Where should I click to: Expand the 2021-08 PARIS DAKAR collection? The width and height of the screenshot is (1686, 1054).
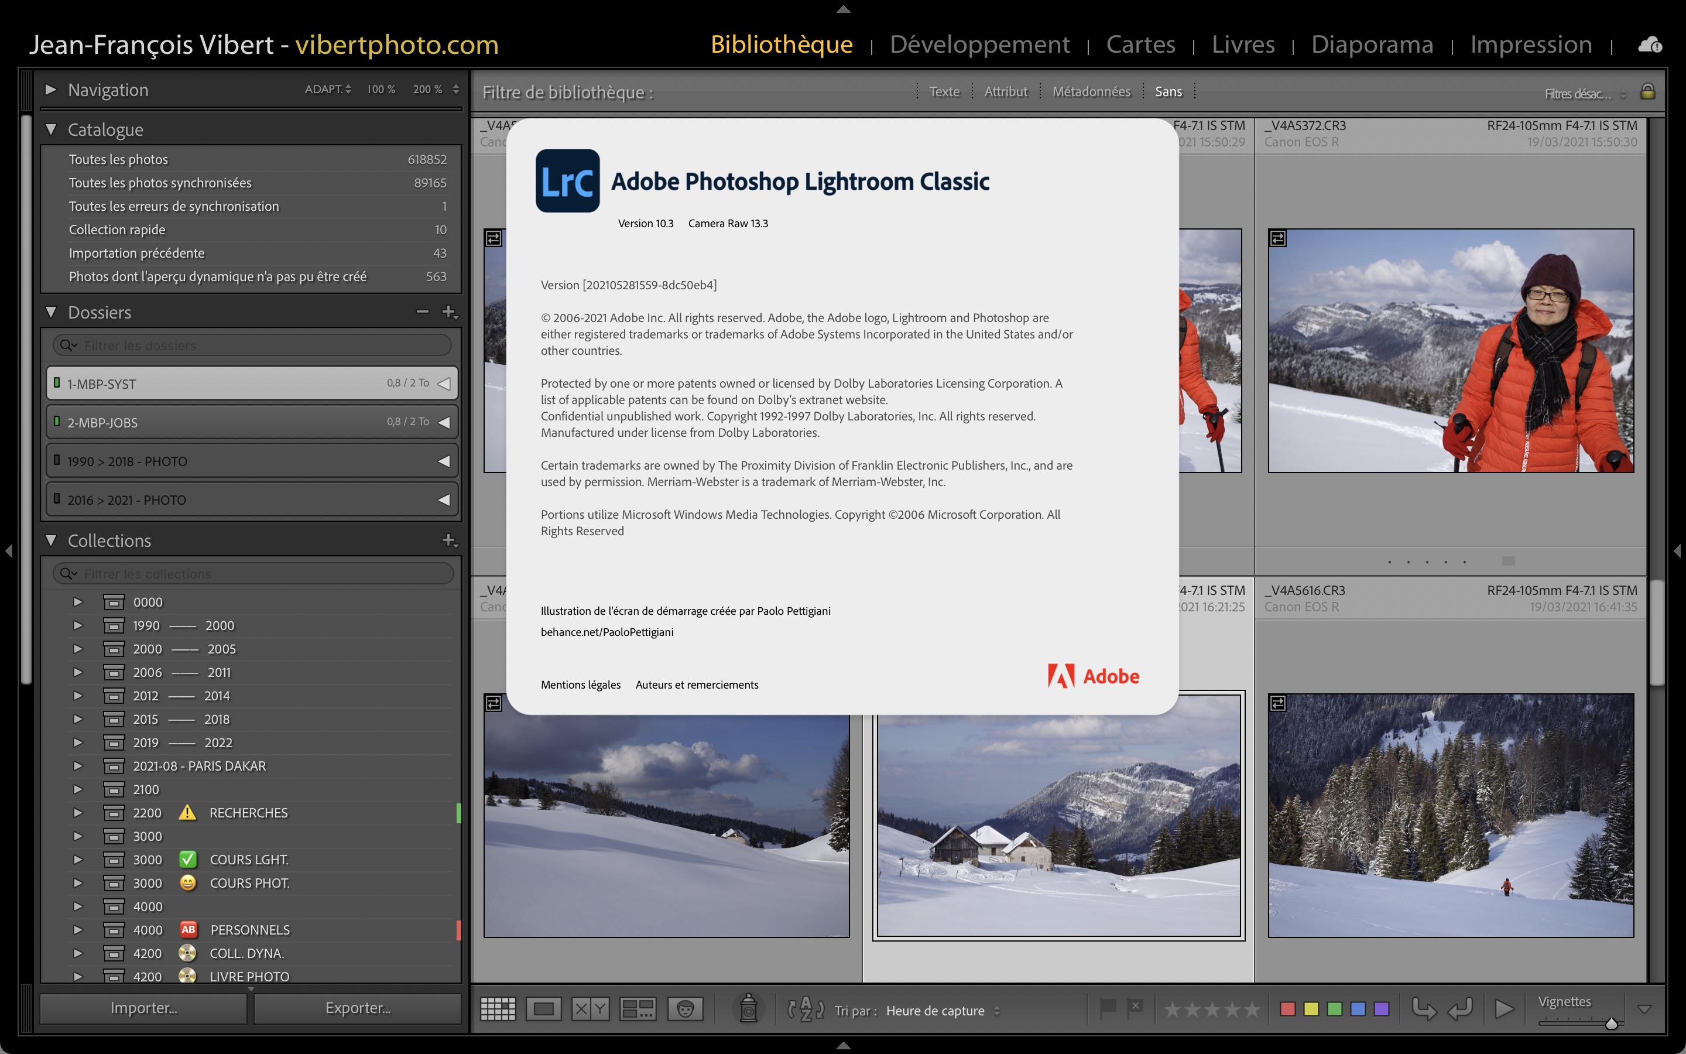(x=76, y=765)
